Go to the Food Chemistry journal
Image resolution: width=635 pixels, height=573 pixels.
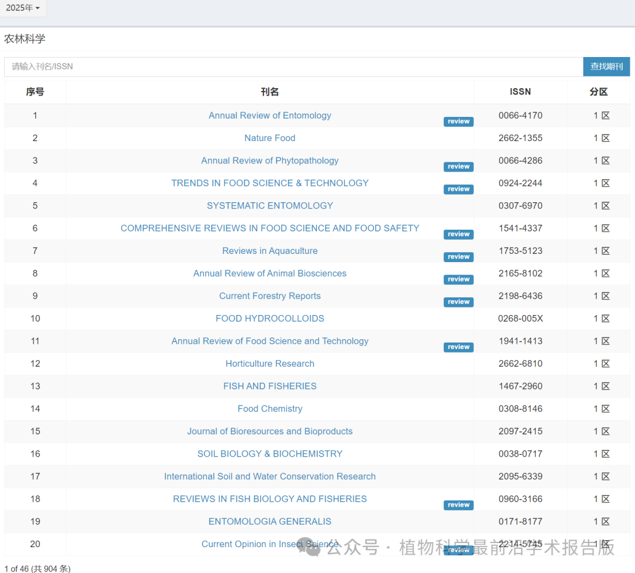pyautogui.click(x=269, y=409)
